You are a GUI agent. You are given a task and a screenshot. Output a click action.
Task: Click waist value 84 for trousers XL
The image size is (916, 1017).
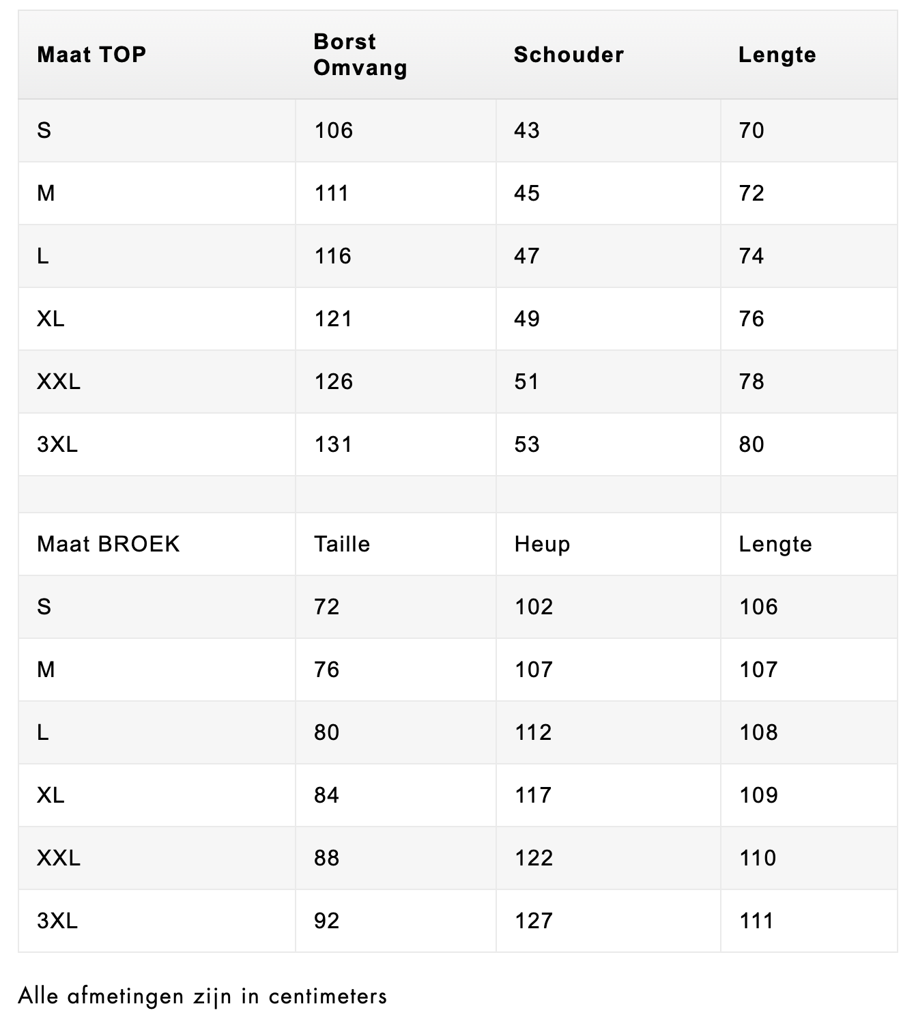(x=327, y=795)
